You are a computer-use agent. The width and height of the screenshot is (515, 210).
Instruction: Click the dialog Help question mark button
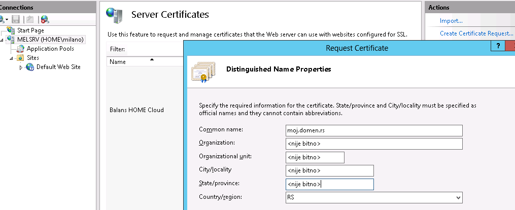coord(497,47)
